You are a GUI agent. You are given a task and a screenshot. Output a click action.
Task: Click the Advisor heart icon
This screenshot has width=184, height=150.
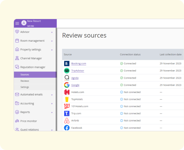click(17, 32)
